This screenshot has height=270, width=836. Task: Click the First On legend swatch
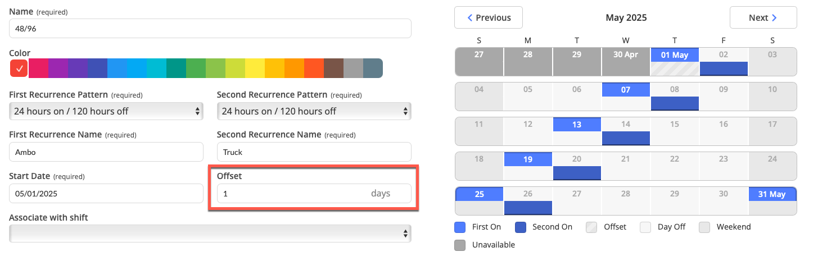(x=460, y=227)
